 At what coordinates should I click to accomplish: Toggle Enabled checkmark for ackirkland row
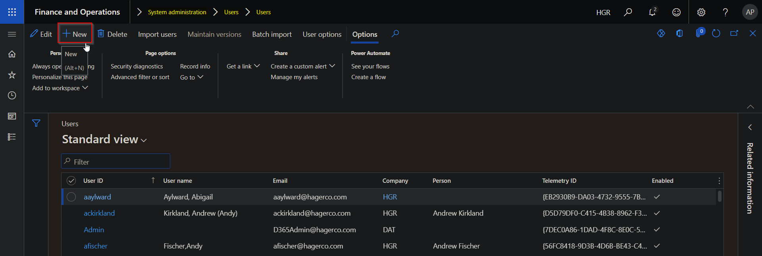[x=657, y=213]
